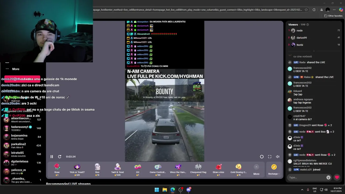Open the Viewers help question mark icon
The width and height of the screenshot is (345, 194).
coord(308,25)
